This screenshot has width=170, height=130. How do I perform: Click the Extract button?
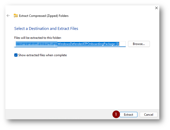tap(129, 115)
